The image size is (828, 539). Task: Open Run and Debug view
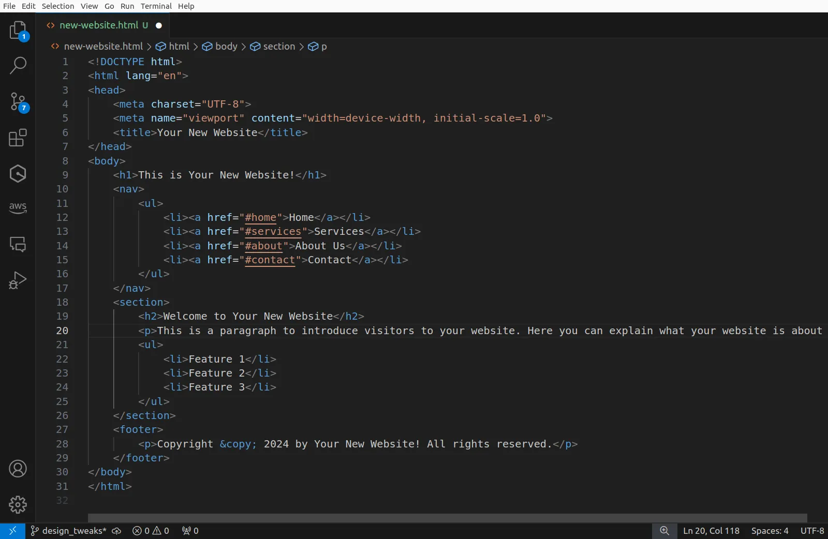(18, 280)
